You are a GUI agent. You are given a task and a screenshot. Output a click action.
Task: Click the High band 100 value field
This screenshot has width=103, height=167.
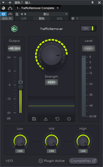tap(83, 151)
